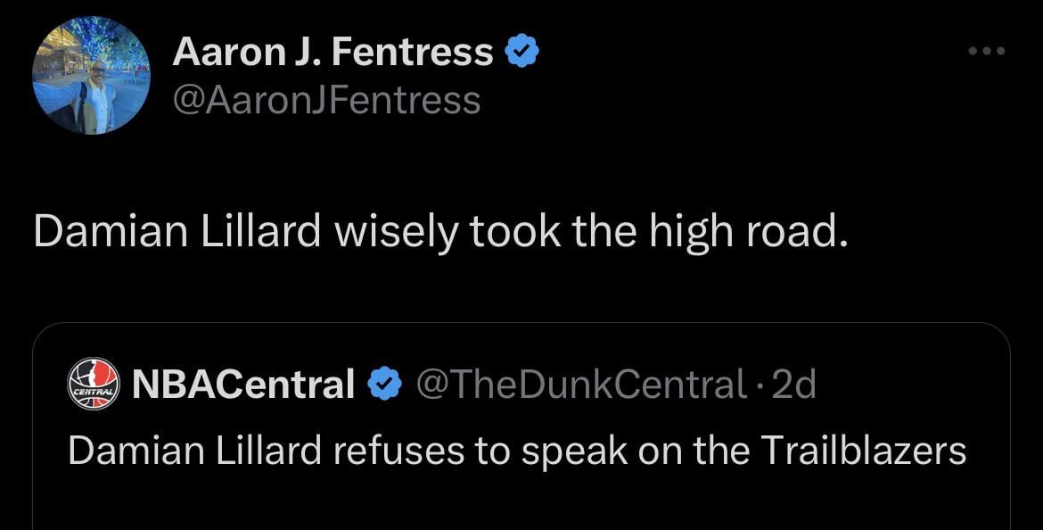Click the verified badge beside Aaron J. Fentress
This screenshot has width=1043, height=530.
[x=521, y=52]
